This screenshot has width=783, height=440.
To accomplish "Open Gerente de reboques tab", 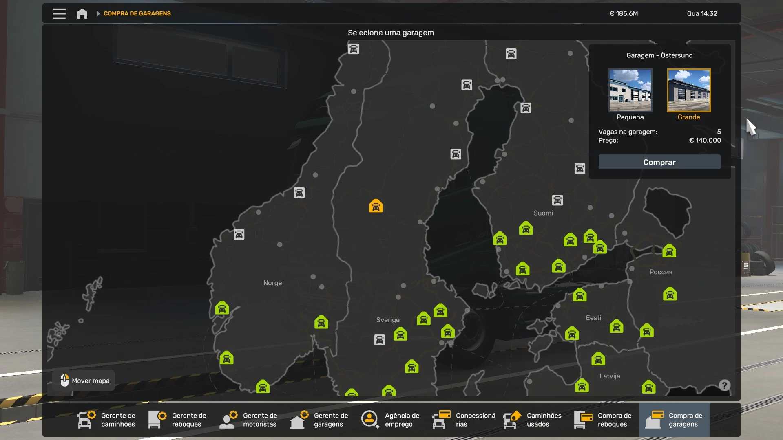I will pos(178,420).
